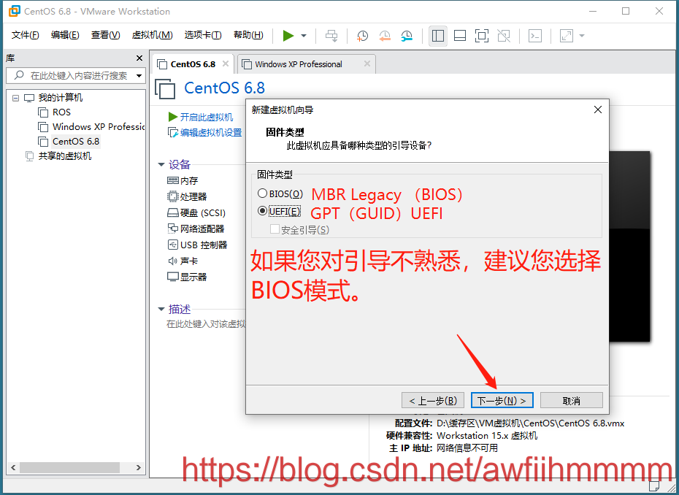Click the VMware Workstation title bar icon
This screenshot has height=495, width=679.
tap(15, 11)
